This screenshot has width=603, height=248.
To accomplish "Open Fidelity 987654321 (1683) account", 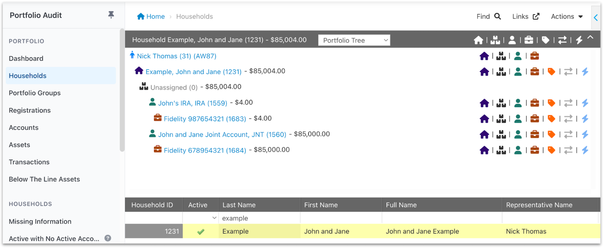I will click(x=205, y=119).
